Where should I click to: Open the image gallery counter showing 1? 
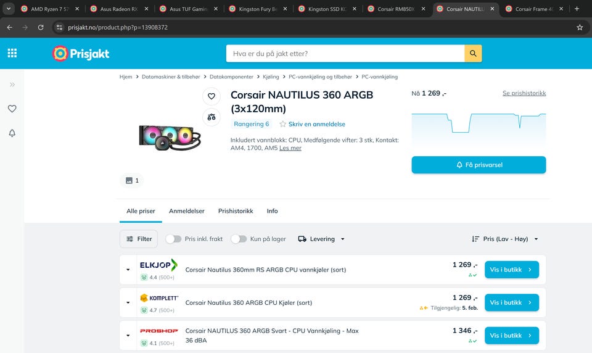click(132, 181)
